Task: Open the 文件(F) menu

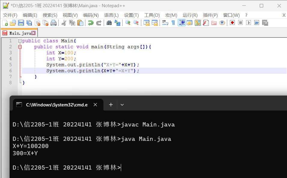Action: (10, 15)
